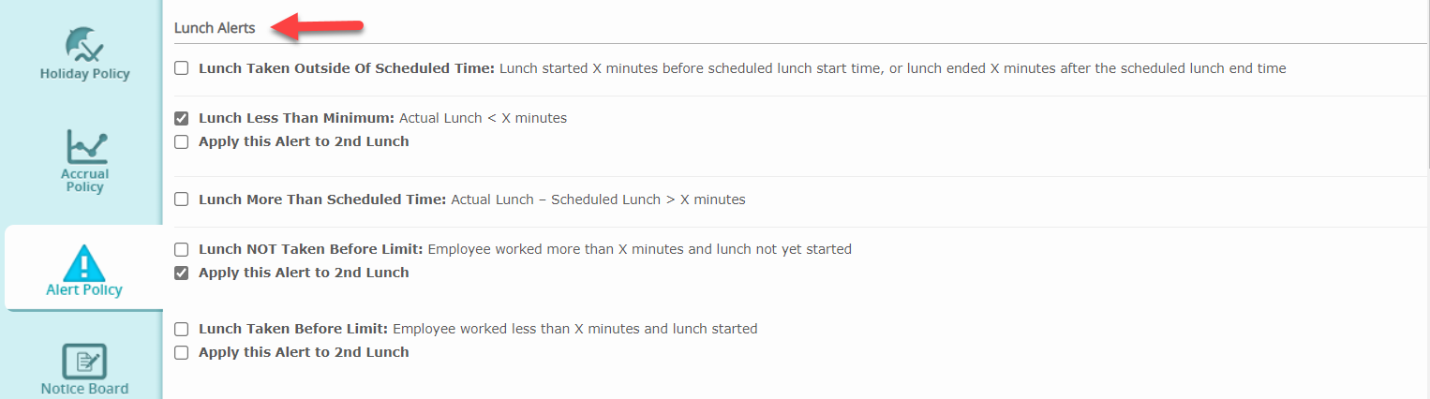Tick Apply to 2nd Lunch under Lunch Less Than Minimum

tap(182, 142)
